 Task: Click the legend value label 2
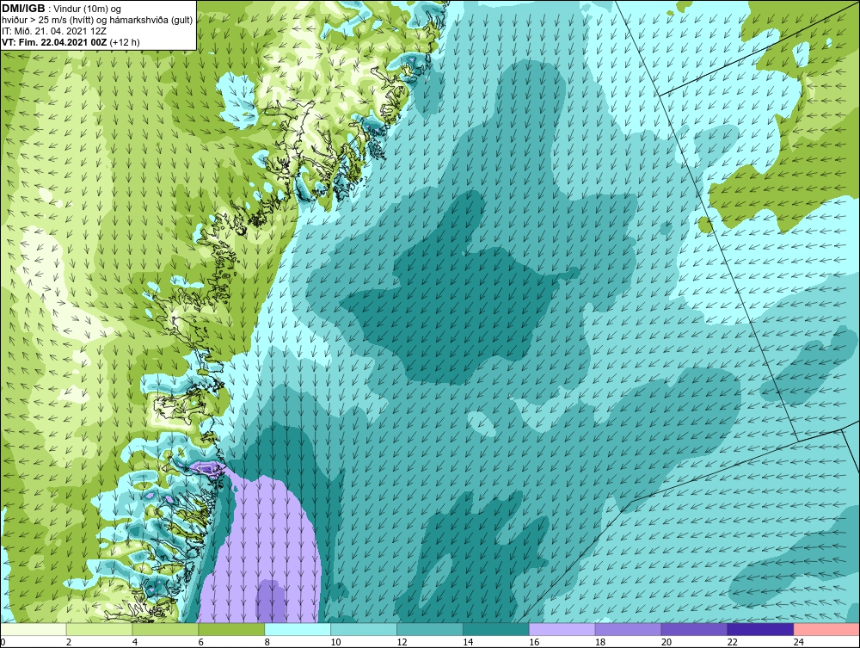[69, 642]
